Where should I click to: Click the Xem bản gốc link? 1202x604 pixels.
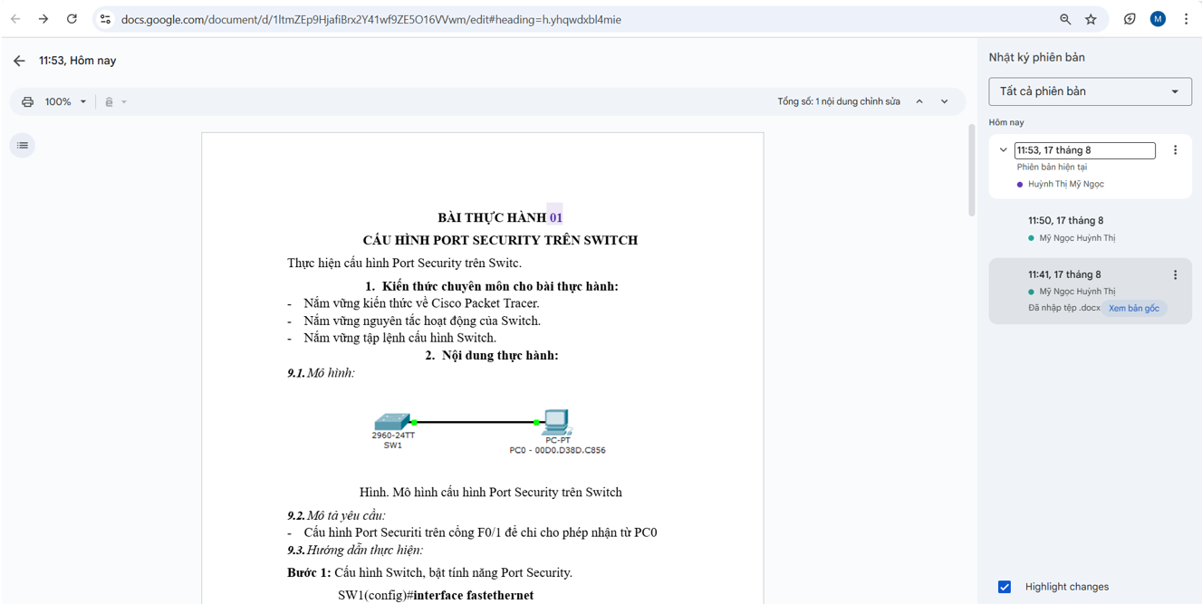(x=1133, y=308)
